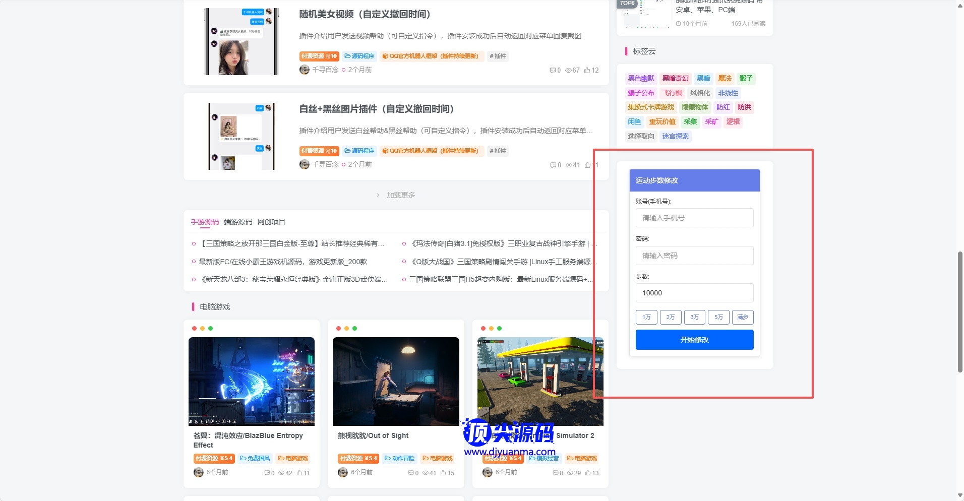The image size is (964, 501).
Task: Click the author avatar on the 苍翼 card
Action: point(199,472)
